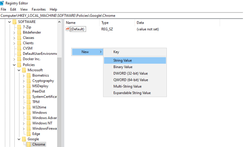Expand the Biometrics tree node
The width and height of the screenshot is (245, 147).
(x=24, y=75)
